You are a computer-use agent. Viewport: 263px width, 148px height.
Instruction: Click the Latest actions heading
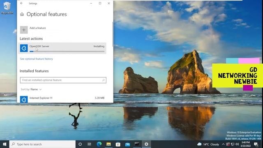31,39
